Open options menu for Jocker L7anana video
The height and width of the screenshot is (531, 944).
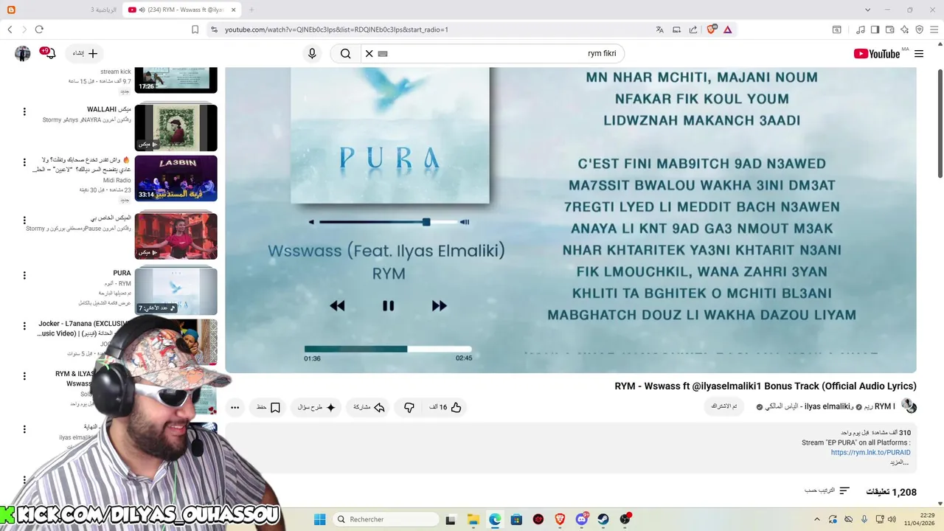coord(24,325)
